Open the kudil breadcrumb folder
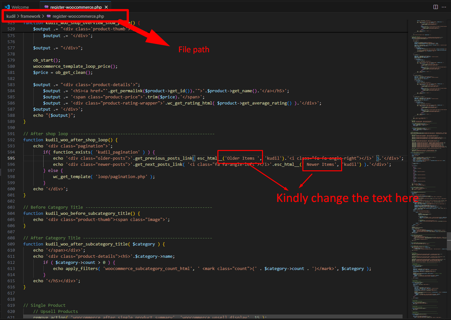The width and height of the screenshot is (451, 320). [11, 16]
